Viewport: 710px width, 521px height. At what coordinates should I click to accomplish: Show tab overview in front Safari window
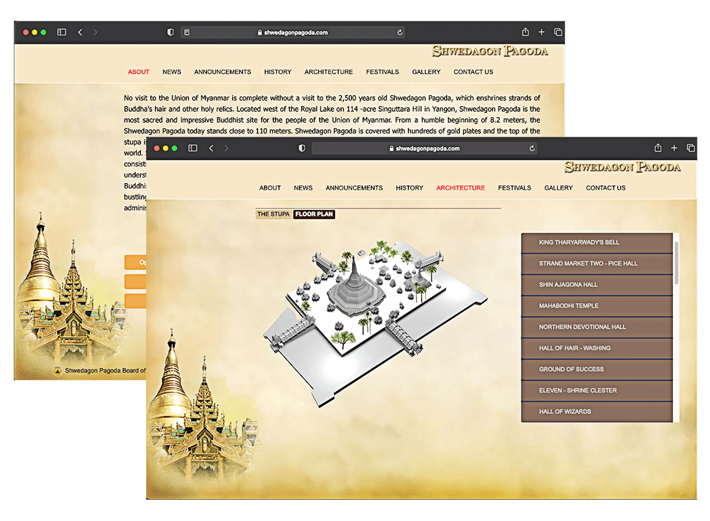[690, 148]
